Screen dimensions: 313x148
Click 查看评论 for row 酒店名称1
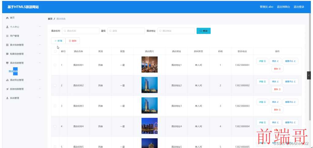[x=290, y=61]
